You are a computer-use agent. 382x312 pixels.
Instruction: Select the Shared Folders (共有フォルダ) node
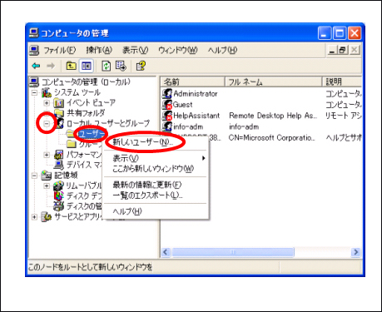[x=86, y=113]
